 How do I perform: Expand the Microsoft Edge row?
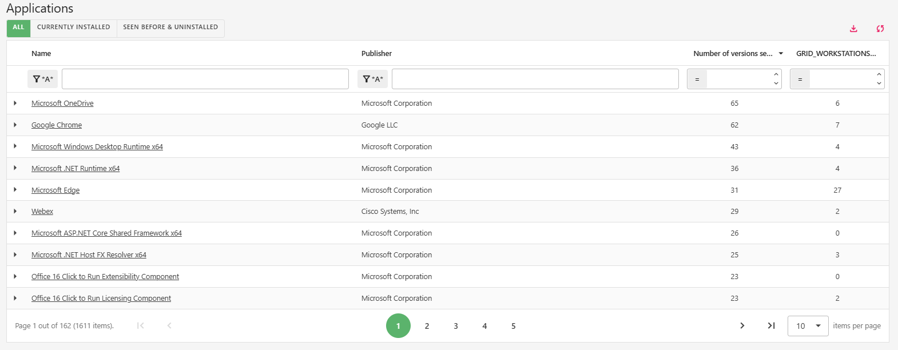tap(15, 190)
